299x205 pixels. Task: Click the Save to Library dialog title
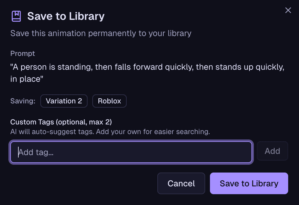click(66, 16)
